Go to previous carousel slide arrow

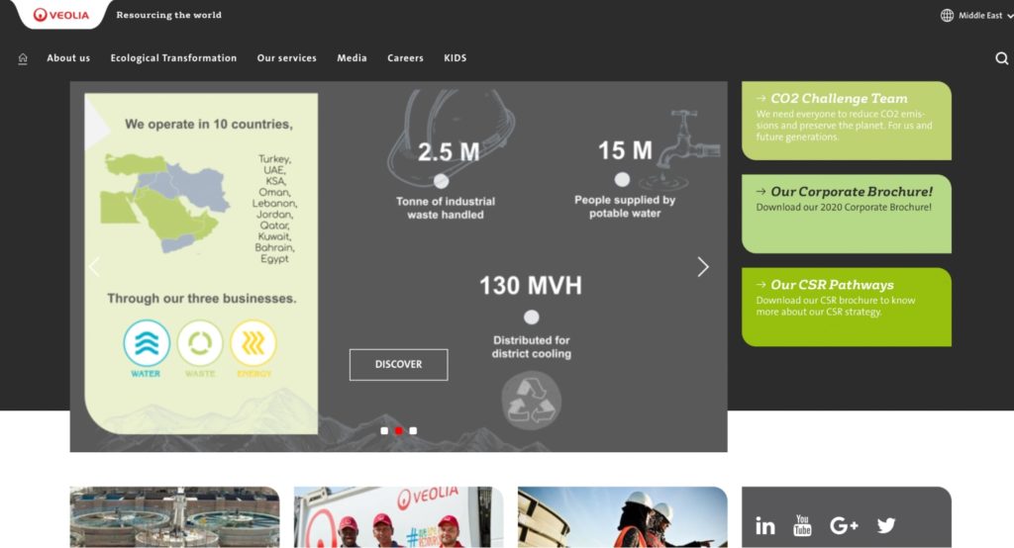[94, 266]
